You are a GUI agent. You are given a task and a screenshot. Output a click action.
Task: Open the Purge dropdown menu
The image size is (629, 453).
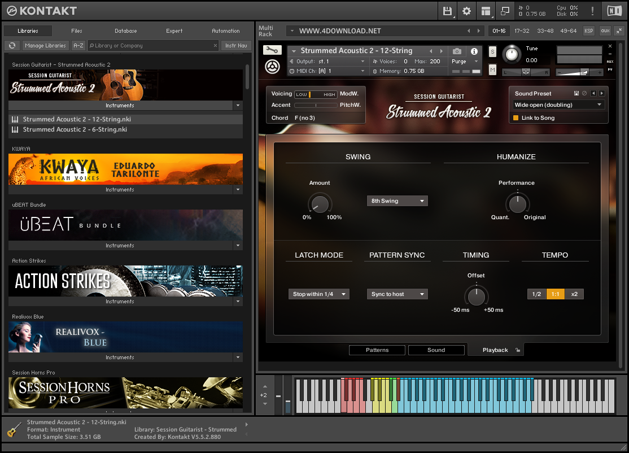pos(465,62)
